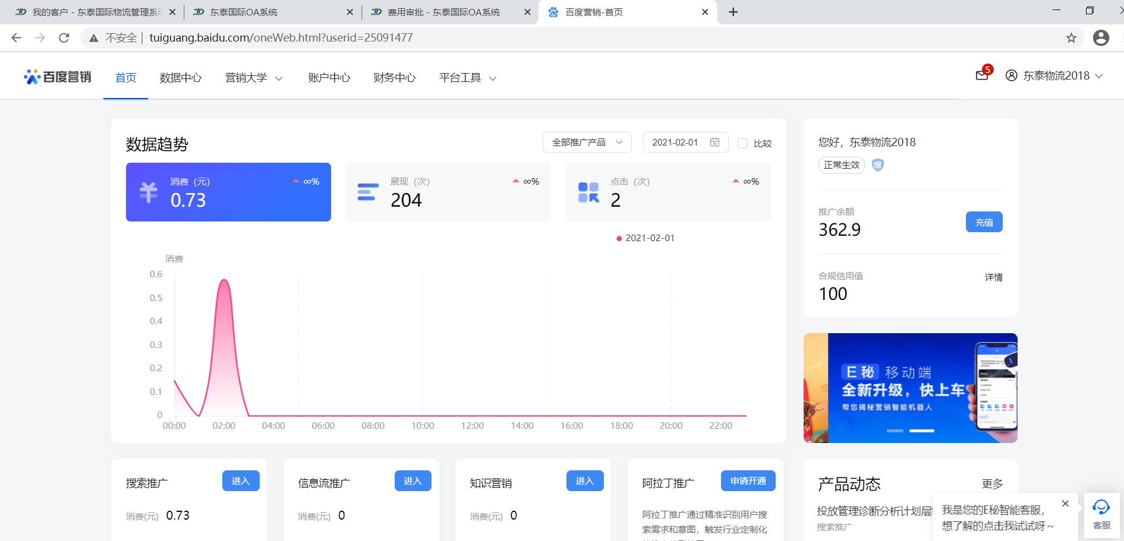The width and height of the screenshot is (1124, 541).
Task: Click 详情 next to 合规信用值
Action: point(993,277)
